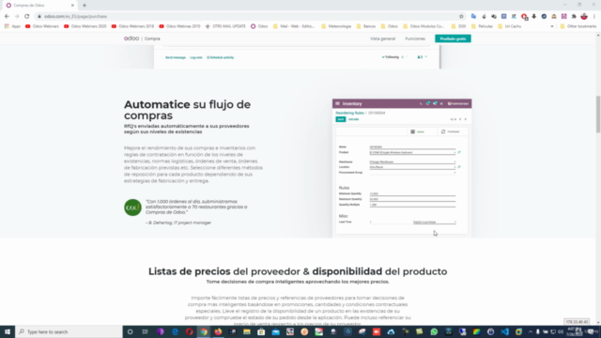
Task: Open the Mail app from taskbar
Action: 275,331
